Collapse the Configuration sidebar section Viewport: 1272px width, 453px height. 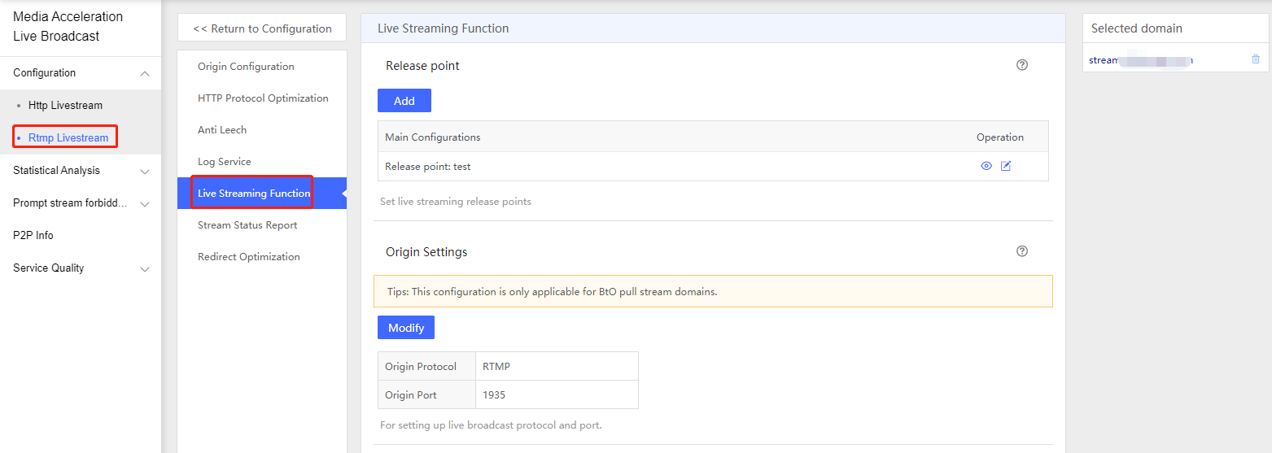click(x=145, y=73)
